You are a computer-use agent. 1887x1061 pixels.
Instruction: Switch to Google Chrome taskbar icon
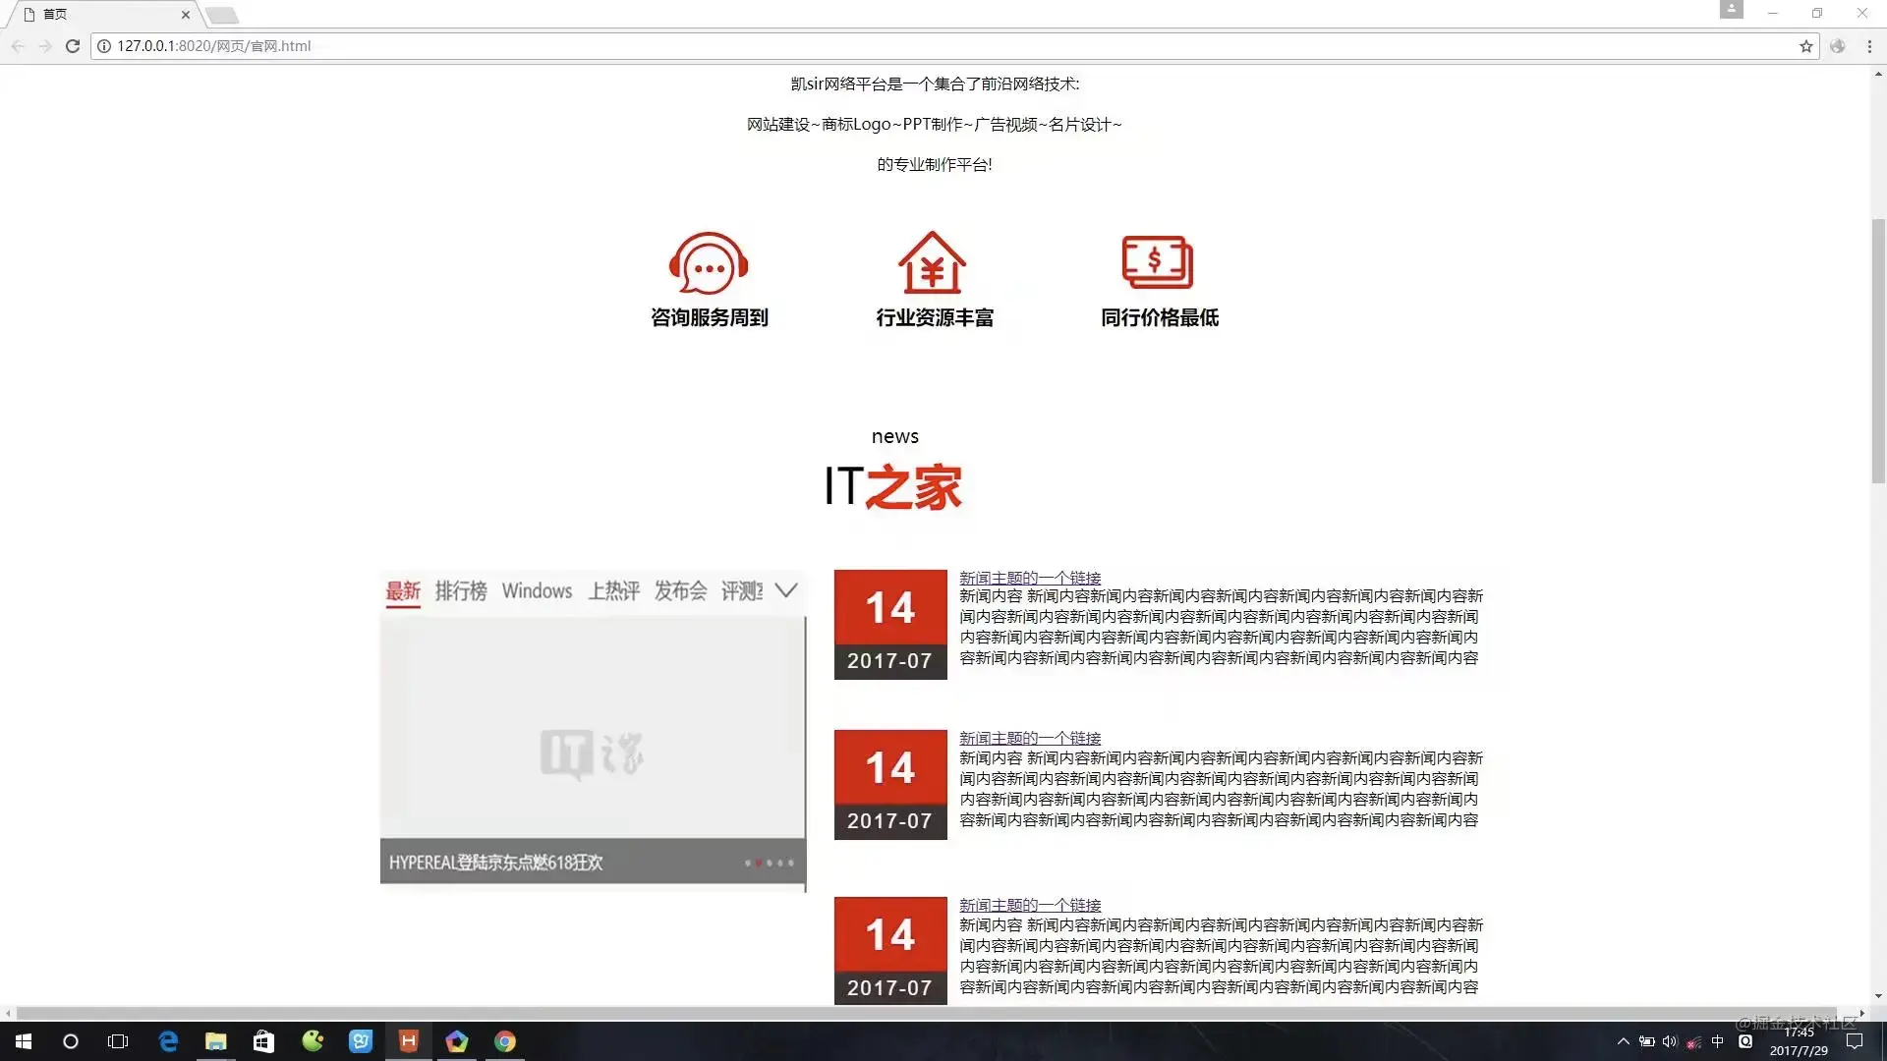(x=505, y=1041)
